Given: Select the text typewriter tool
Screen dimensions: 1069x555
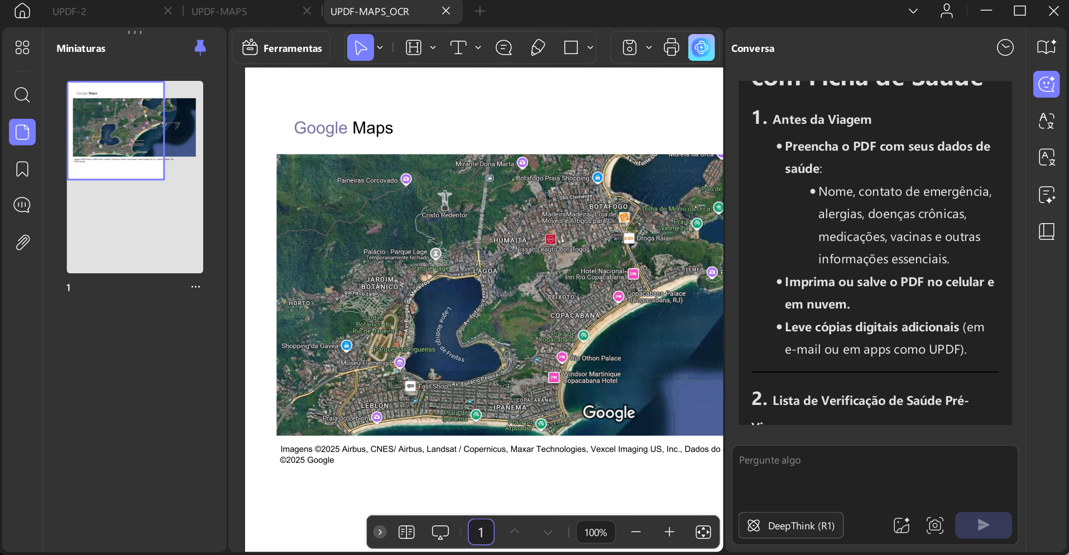Looking at the screenshot, I should point(458,48).
